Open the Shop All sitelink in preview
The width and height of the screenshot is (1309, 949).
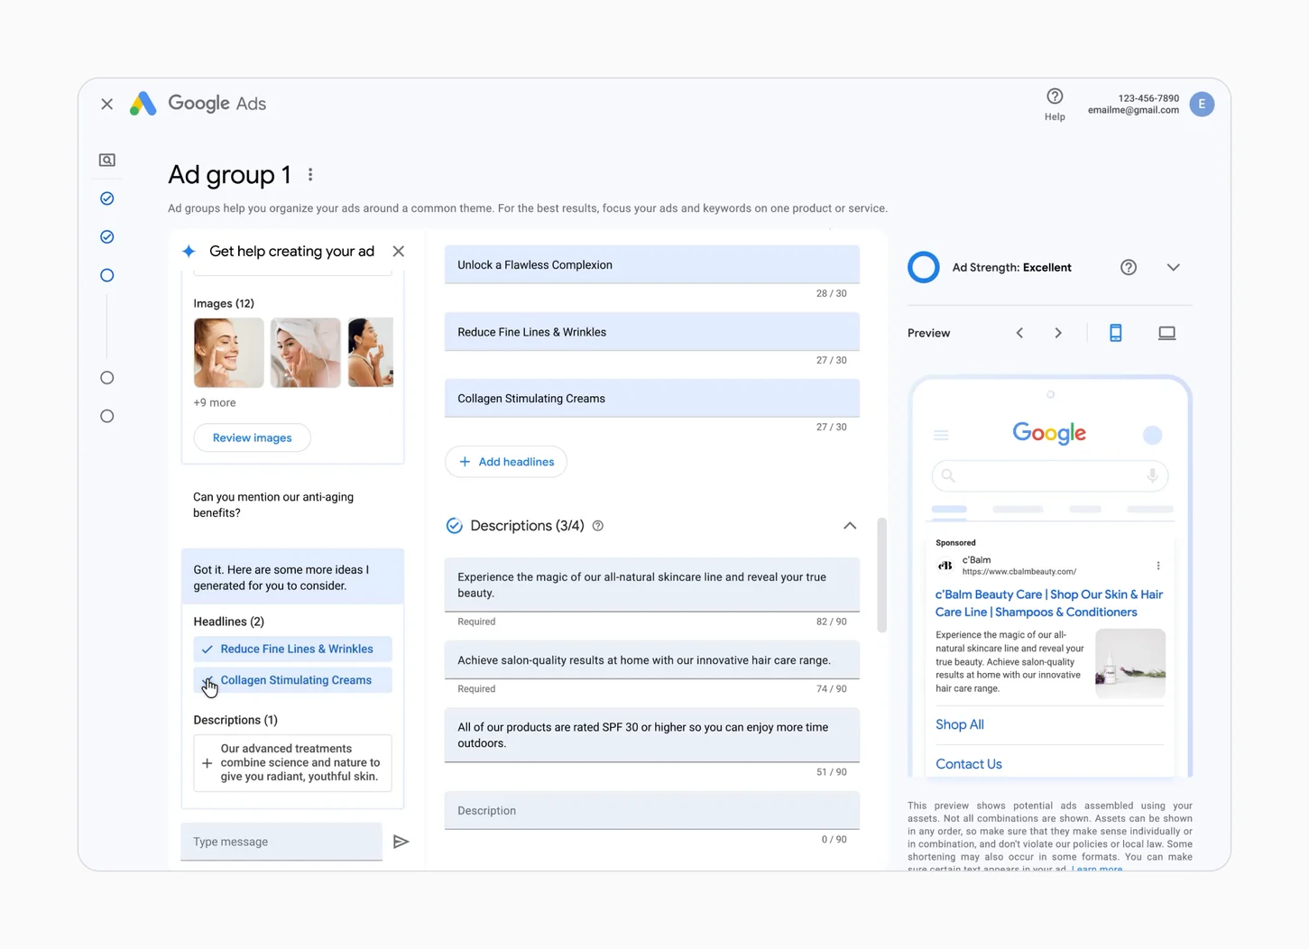[959, 723]
